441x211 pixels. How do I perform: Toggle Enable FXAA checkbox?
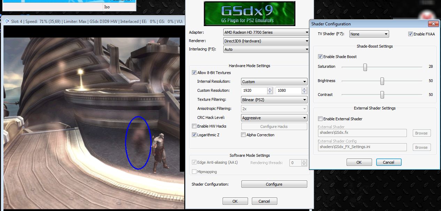point(410,34)
